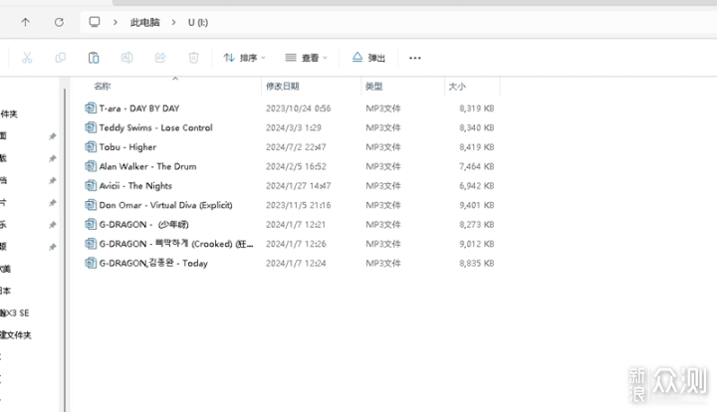The image size is (717, 412).
Task: Click the file icon of Avicii - The Nights
Action: click(91, 185)
